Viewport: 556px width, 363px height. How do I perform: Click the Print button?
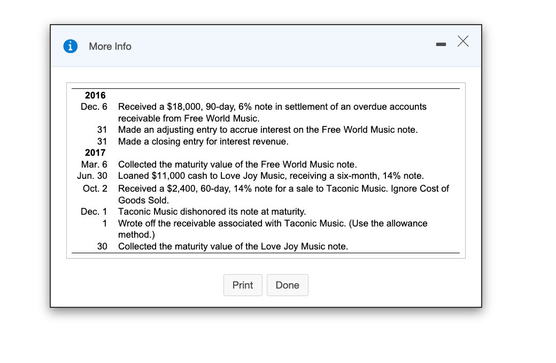coord(243,285)
